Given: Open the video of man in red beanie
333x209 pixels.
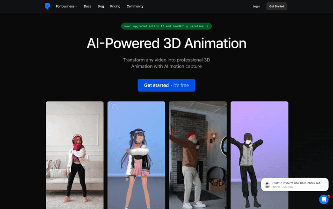Looking at the screenshot, I should (x=198, y=155).
